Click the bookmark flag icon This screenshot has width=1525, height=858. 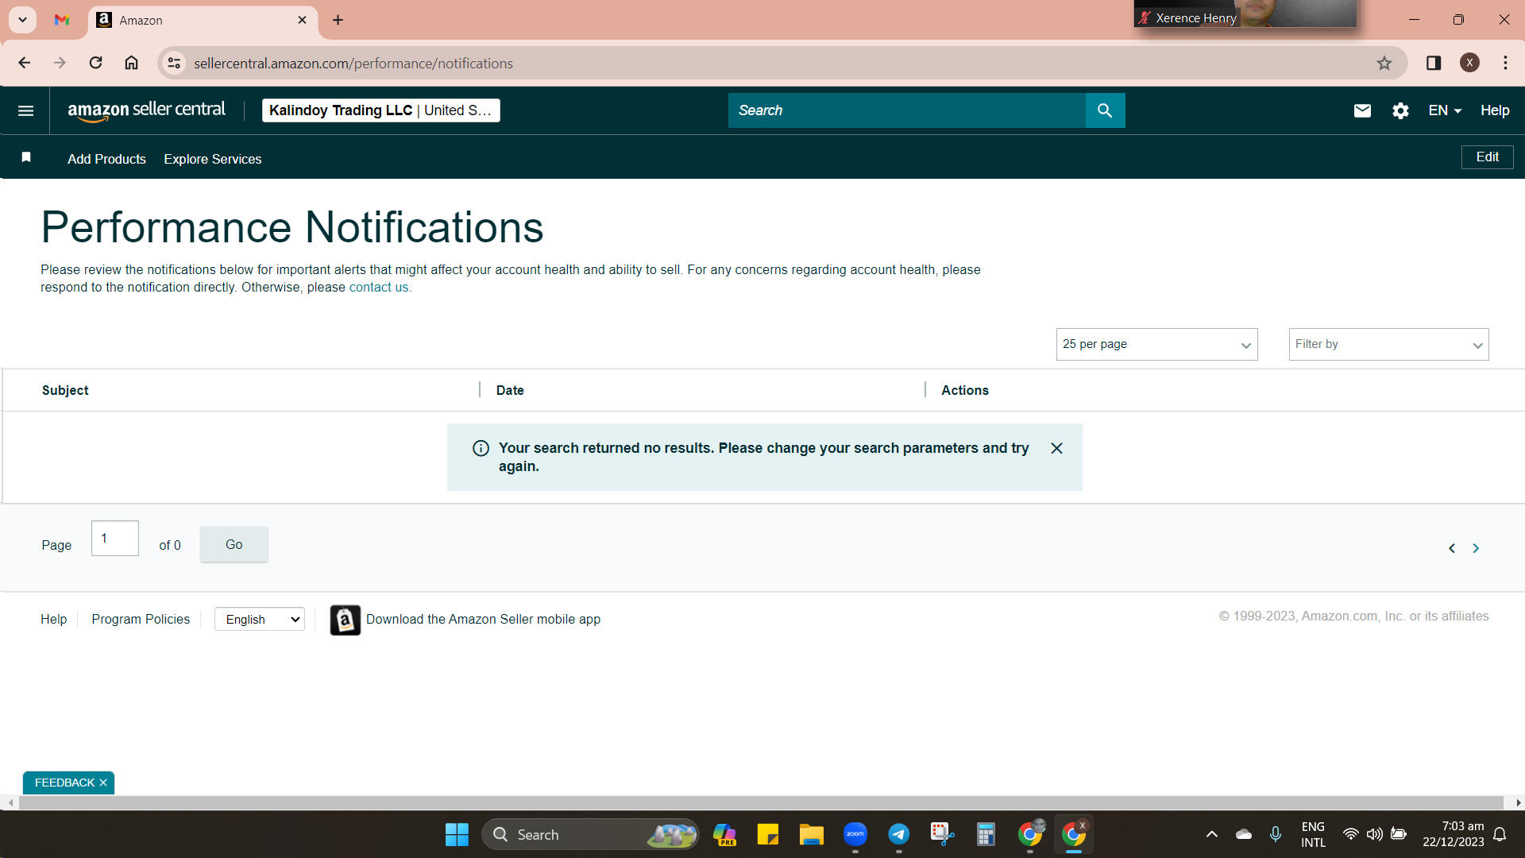[26, 157]
